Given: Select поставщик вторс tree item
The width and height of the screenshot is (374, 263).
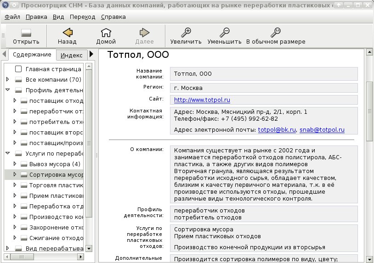Looking at the screenshot, I should pos(57,133).
